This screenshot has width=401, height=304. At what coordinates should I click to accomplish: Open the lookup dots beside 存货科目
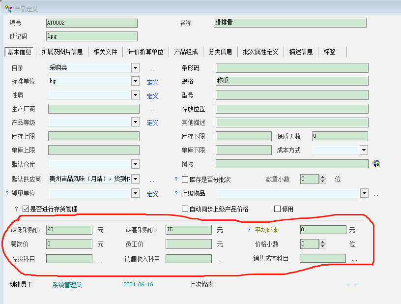[99, 259]
